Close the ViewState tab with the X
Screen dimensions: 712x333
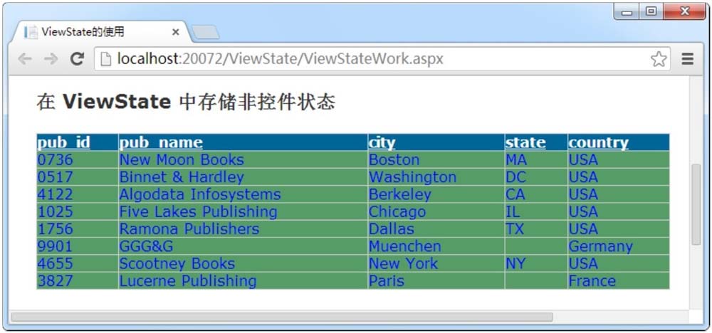pyautogui.click(x=176, y=32)
